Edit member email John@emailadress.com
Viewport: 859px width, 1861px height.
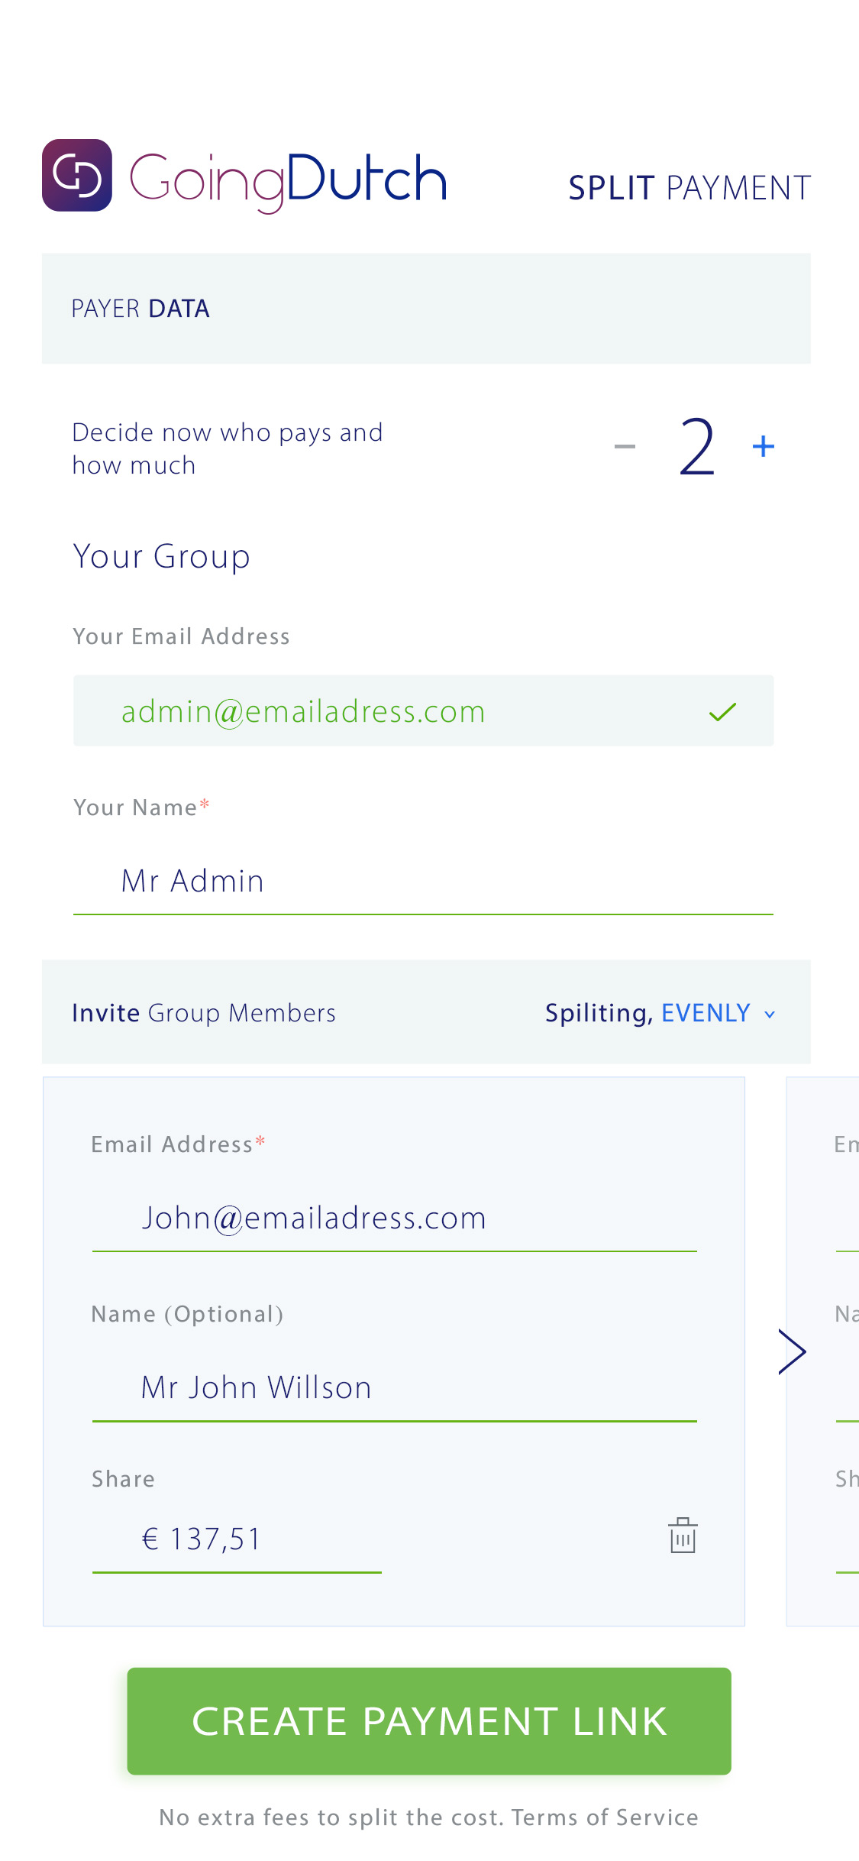(x=394, y=1219)
